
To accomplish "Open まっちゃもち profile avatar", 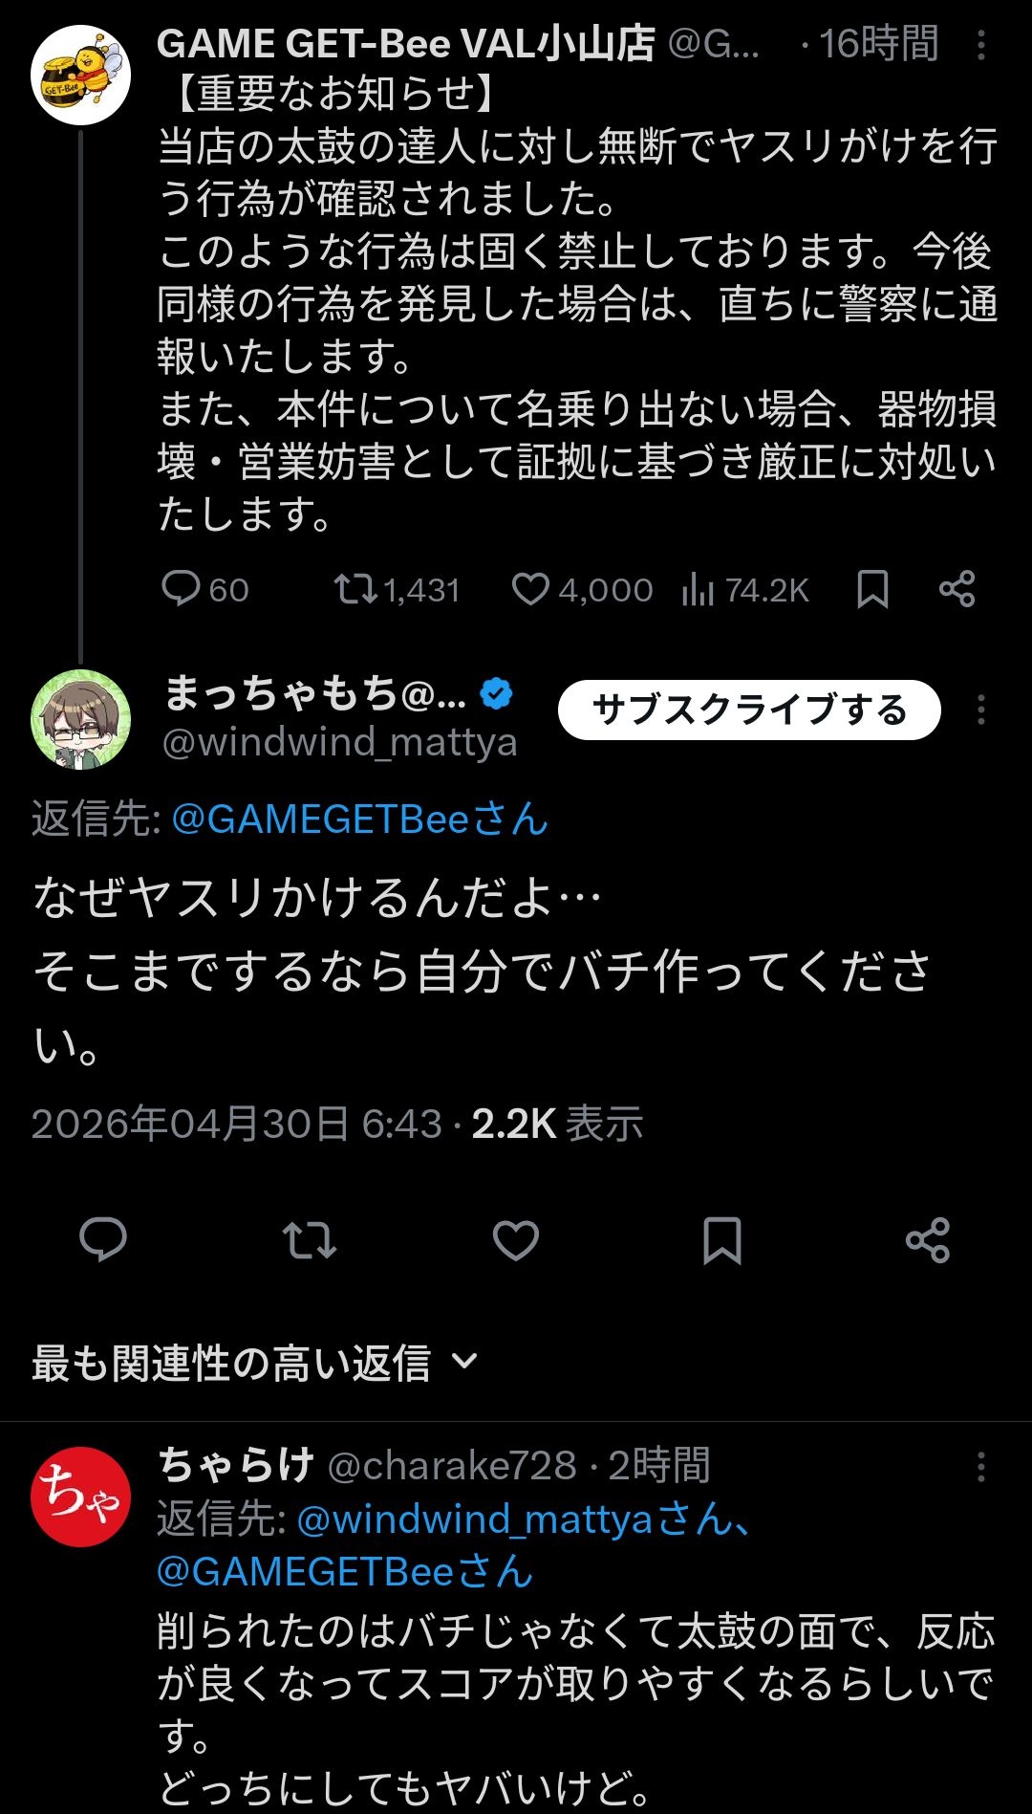I will click(x=81, y=719).
